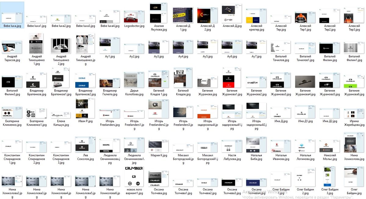Select the Игорь задорожный.jpg thumbnail
The width and height of the screenshot is (366, 199).
tap(207, 112)
